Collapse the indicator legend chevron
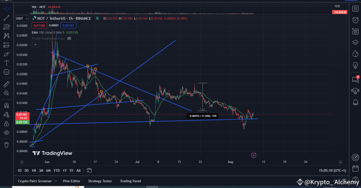361x188 pixels. 35,44
